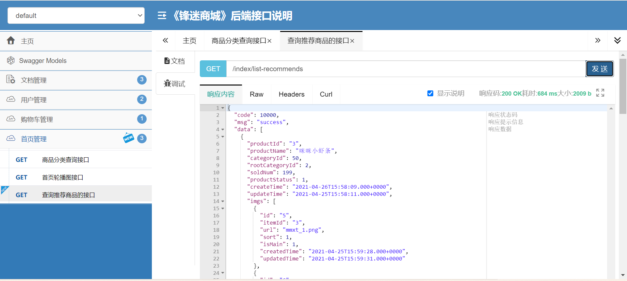Click the "productName" JSON line

click(292, 151)
